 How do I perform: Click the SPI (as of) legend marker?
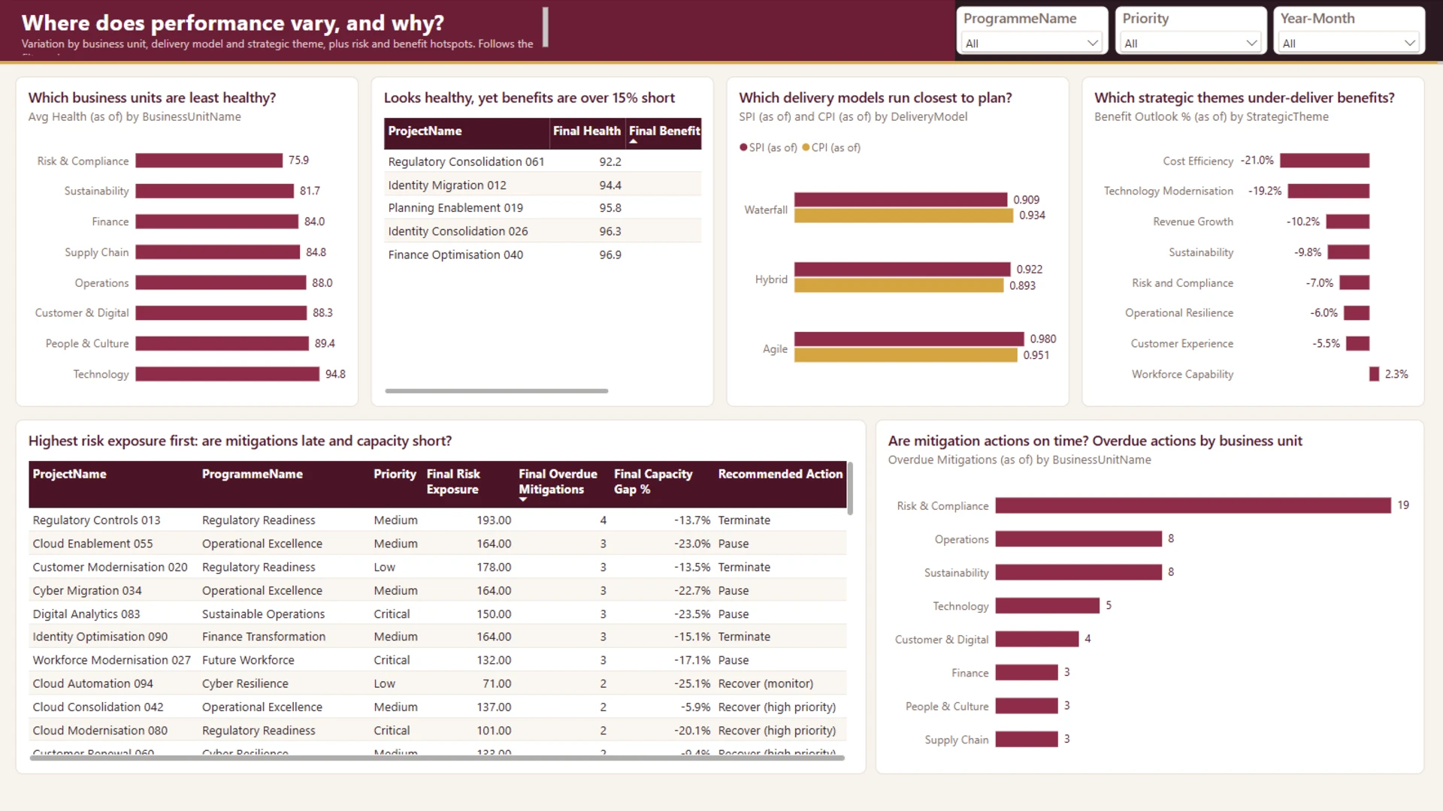(x=743, y=147)
